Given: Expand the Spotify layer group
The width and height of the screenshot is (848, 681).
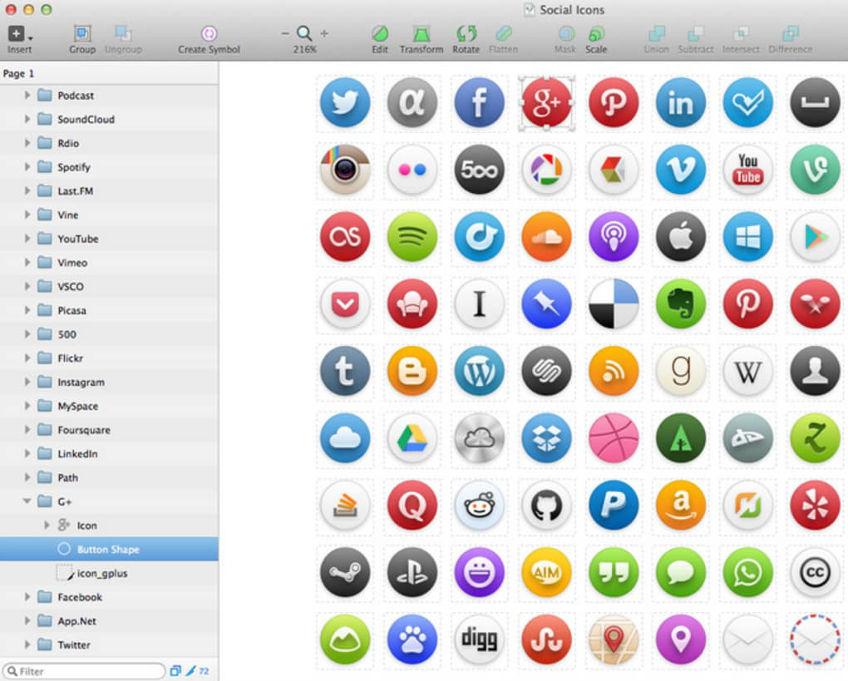Looking at the screenshot, I should (x=27, y=166).
